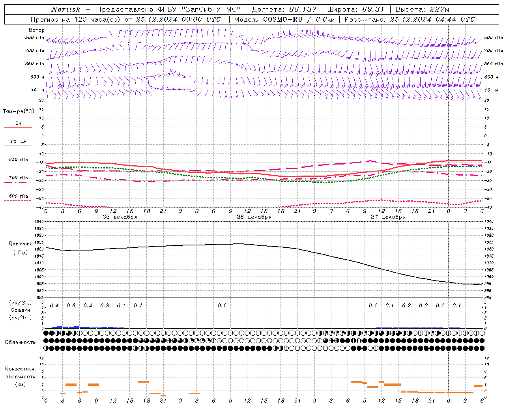
Task: Click the (мм/1ч.) precipitation unit label
Action: click(x=20, y=317)
